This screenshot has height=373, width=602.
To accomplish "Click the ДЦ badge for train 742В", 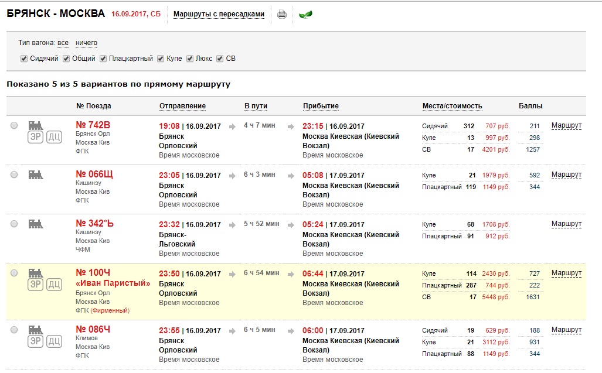I will (55, 136).
